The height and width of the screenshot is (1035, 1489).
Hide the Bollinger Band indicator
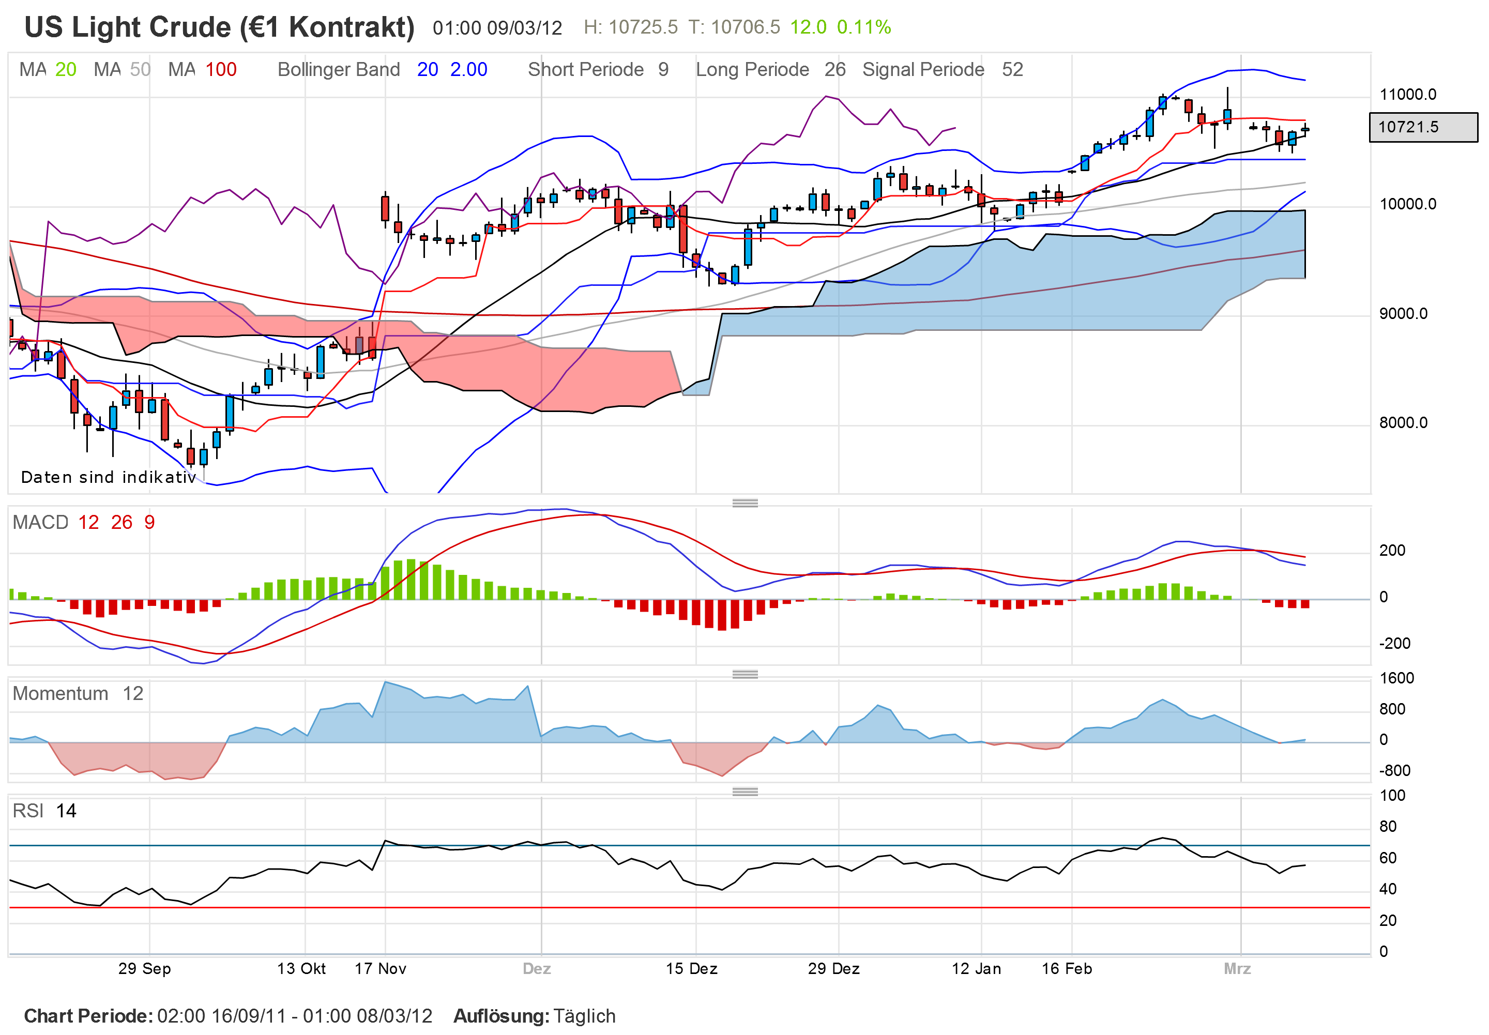coord(338,69)
